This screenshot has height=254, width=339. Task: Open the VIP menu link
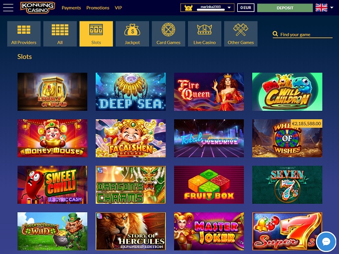[x=118, y=8]
